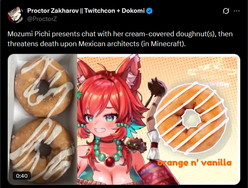Open the three-dot more options menu

click(236, 11)
